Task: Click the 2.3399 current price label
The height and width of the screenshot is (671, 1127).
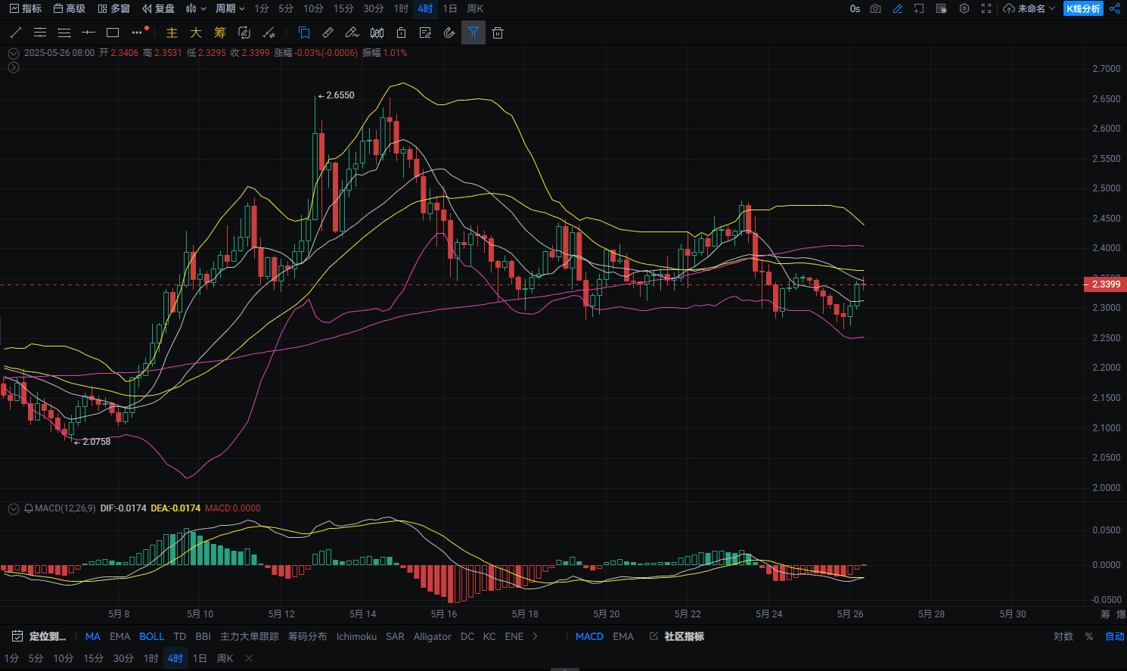Action: click(1105, 284)
